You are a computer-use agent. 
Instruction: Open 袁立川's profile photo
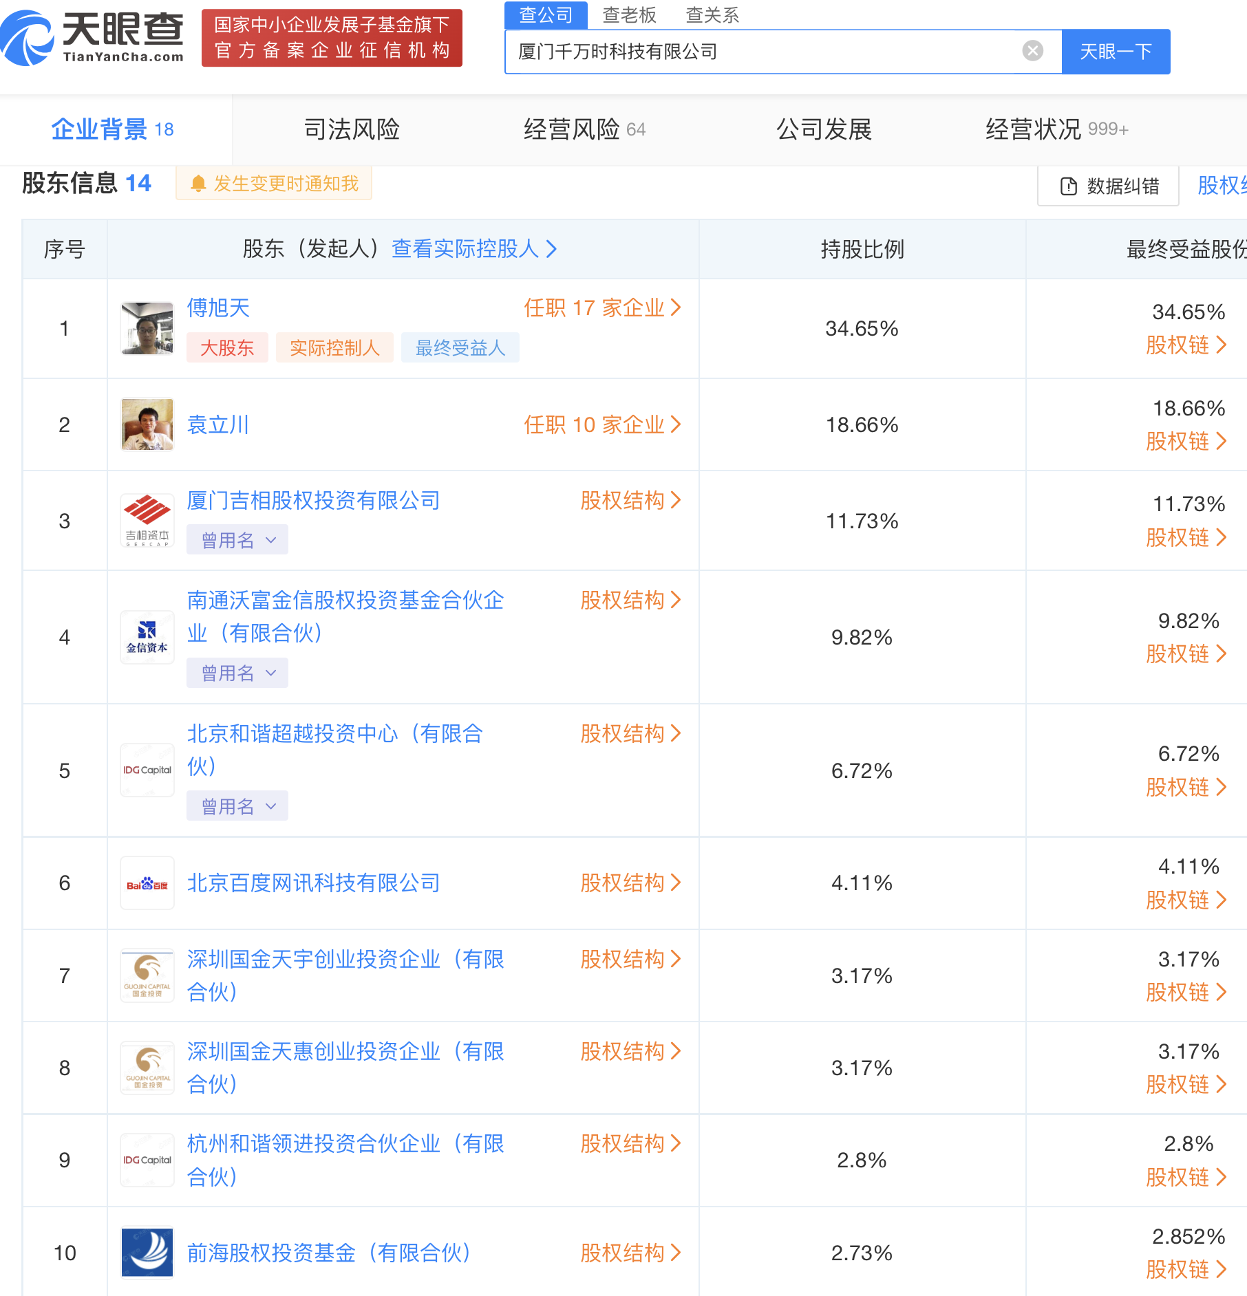[147, 424]
